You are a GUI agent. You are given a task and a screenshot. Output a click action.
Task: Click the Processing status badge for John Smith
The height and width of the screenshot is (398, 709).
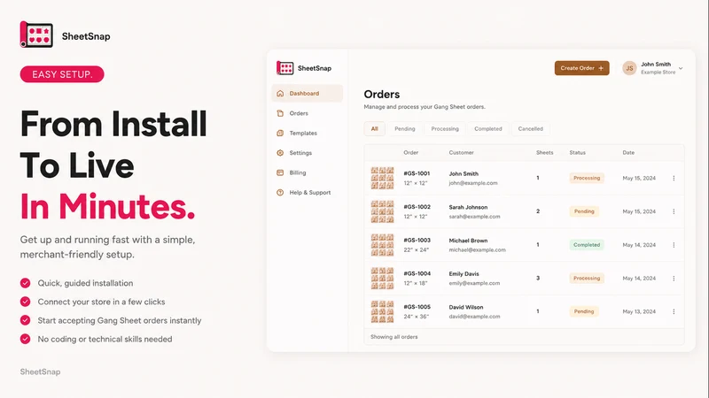point(587,179)
